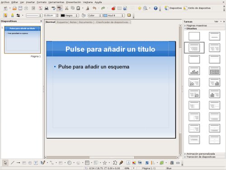Save the presentation with the Guardar icon

(20, 8)
